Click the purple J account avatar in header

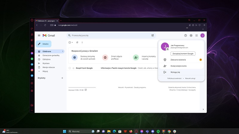coord(203,35)
